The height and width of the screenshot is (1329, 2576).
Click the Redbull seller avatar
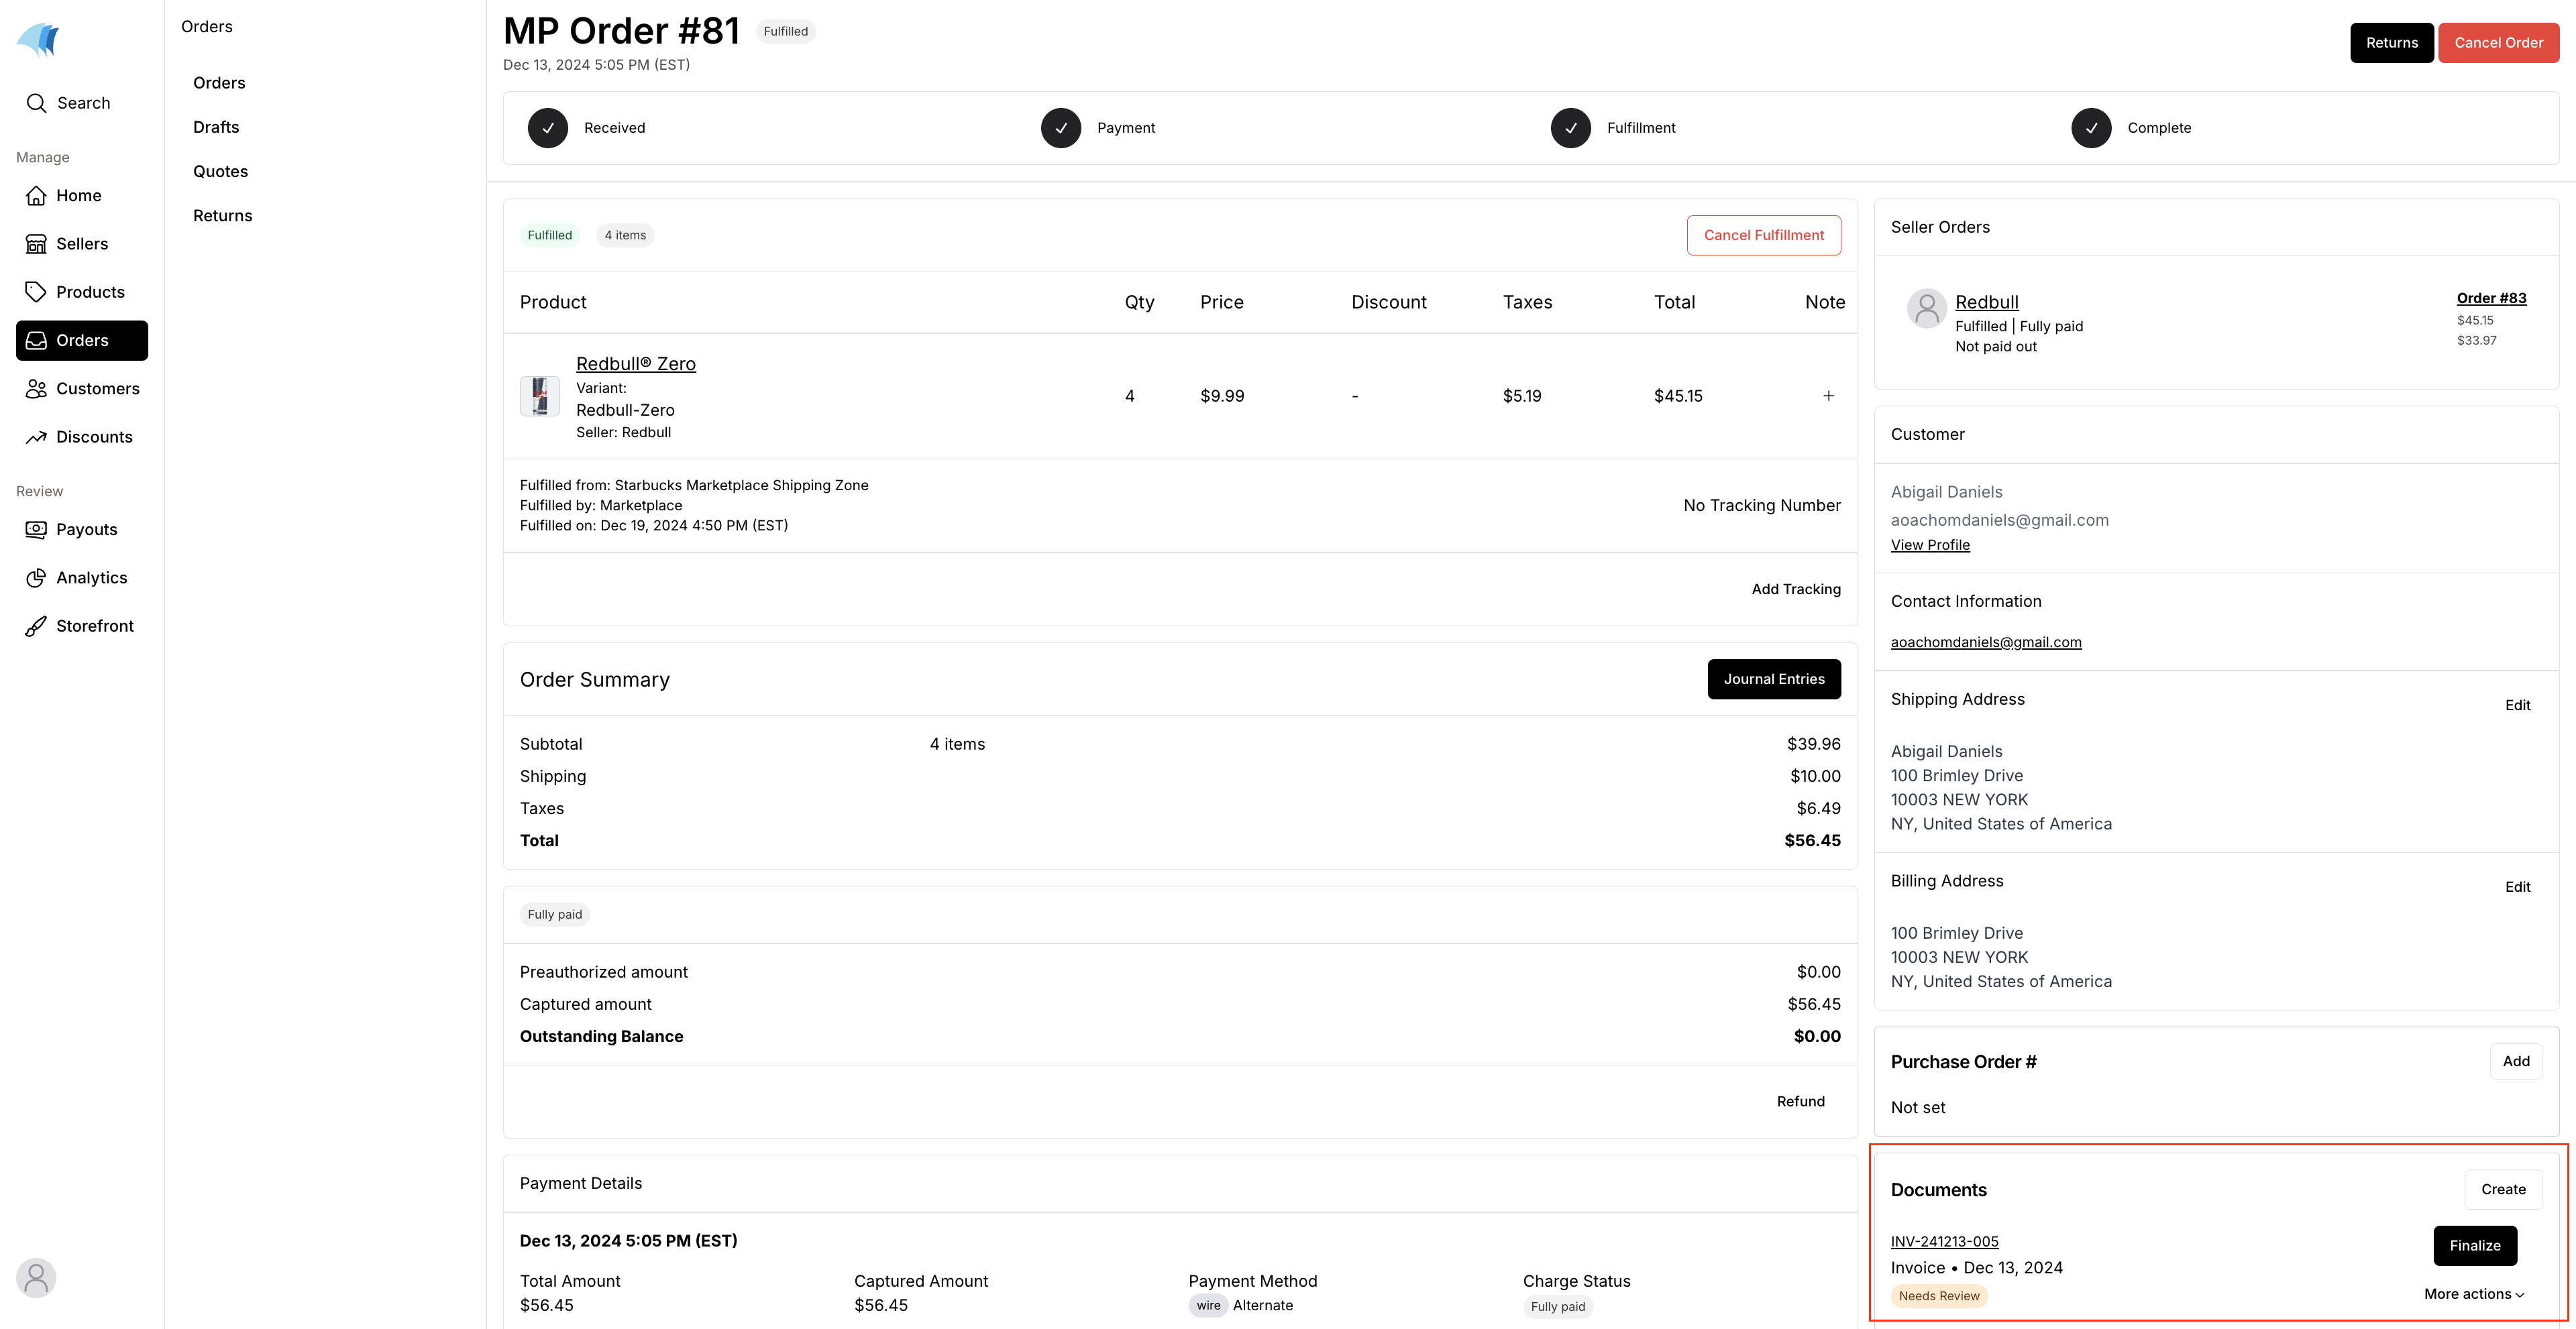click(x=1926, y=310)
